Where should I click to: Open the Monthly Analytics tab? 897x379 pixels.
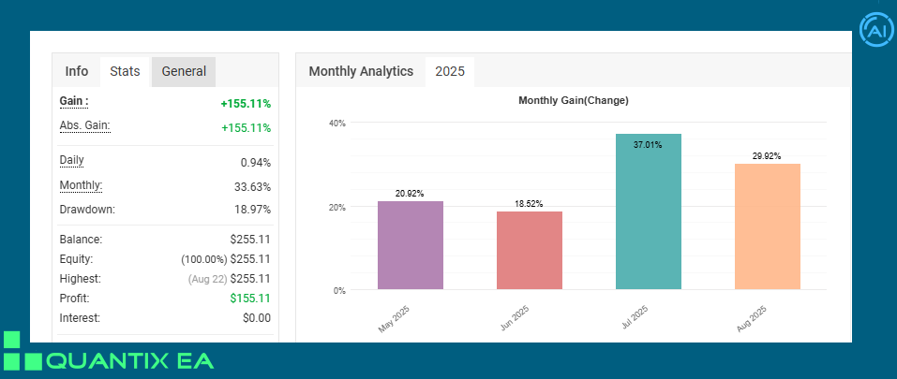coord(361,71)
